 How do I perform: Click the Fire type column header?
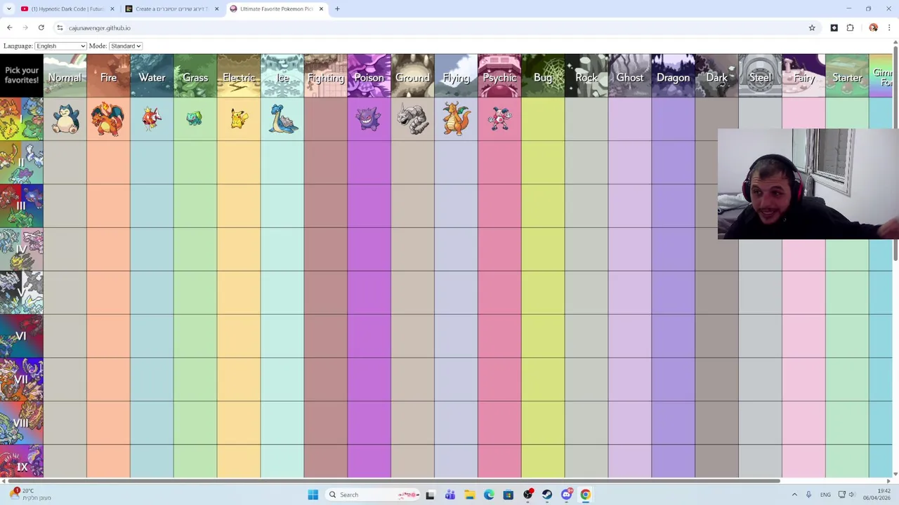pos(109,76)
